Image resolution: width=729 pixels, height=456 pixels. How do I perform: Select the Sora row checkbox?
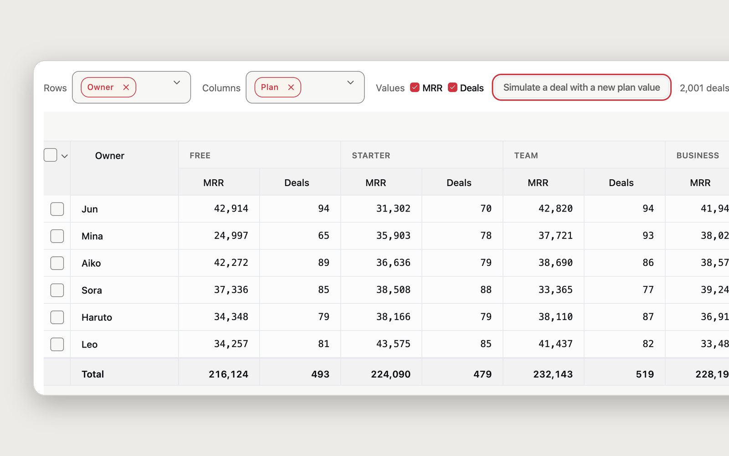[57, 290]
